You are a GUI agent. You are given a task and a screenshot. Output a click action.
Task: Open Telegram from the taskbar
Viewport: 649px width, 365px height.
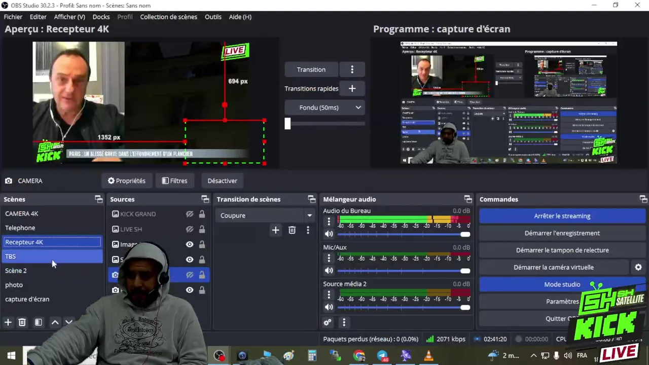tap(382, 355)
